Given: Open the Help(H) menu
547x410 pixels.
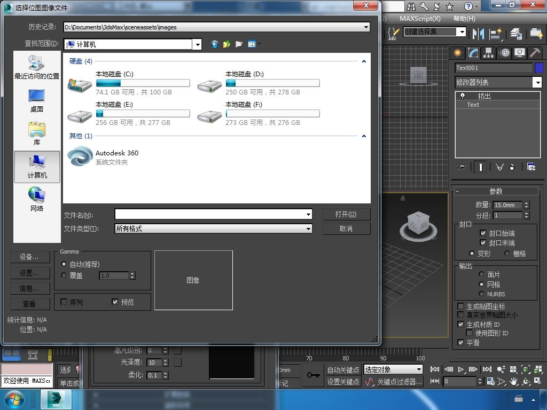Looking at the screenshot, I should tap(464, 19).
